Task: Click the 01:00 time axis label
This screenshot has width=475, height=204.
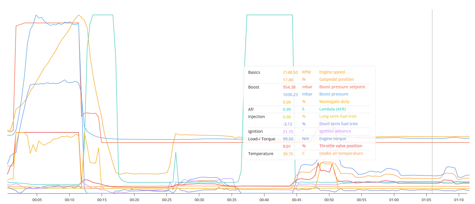Action: pyautogui.click(x=394, y=200)
